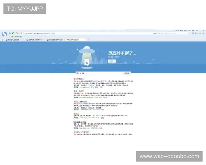Bookmark page with the star icon
The height and width of the screenshot is (165, 206).
(162, 33)
